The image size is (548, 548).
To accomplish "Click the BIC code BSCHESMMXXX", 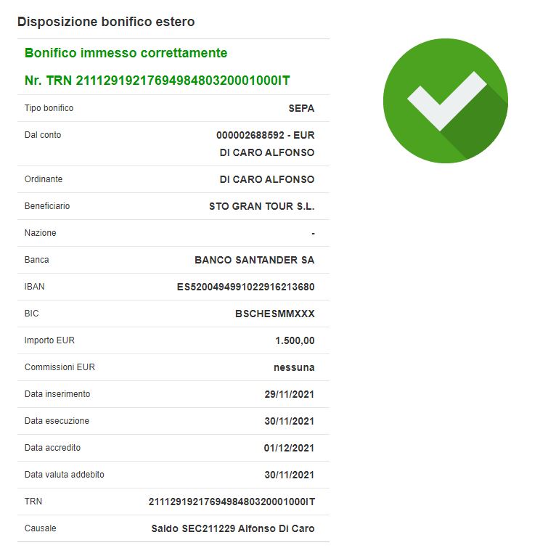I will pos(274,314).
